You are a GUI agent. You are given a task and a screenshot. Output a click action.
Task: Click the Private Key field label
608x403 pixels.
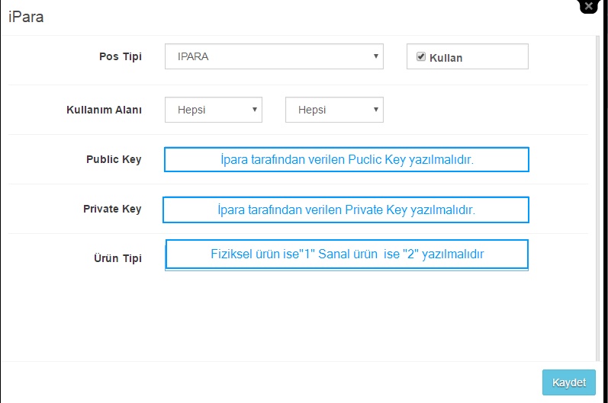pos(112,209)
